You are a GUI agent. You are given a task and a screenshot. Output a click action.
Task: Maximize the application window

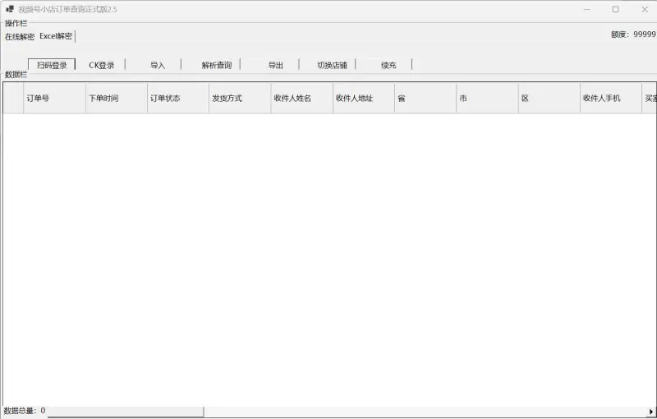pos(615,9)
